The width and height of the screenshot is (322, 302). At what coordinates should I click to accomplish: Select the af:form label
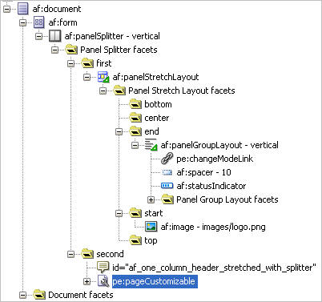click(62, 22)
